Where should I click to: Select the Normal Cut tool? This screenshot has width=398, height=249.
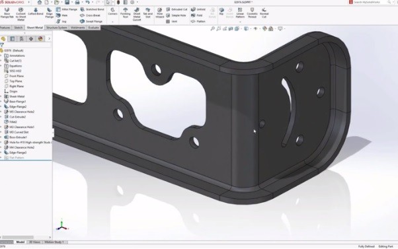pyautogui.click(x=264, y=13)
